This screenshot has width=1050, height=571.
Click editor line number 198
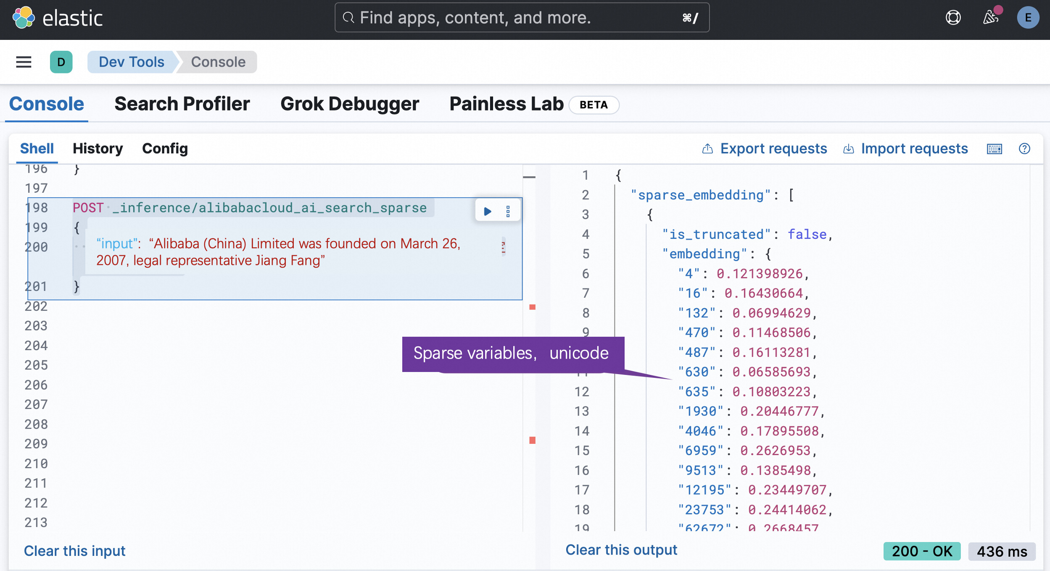click(x=36, y=208)
